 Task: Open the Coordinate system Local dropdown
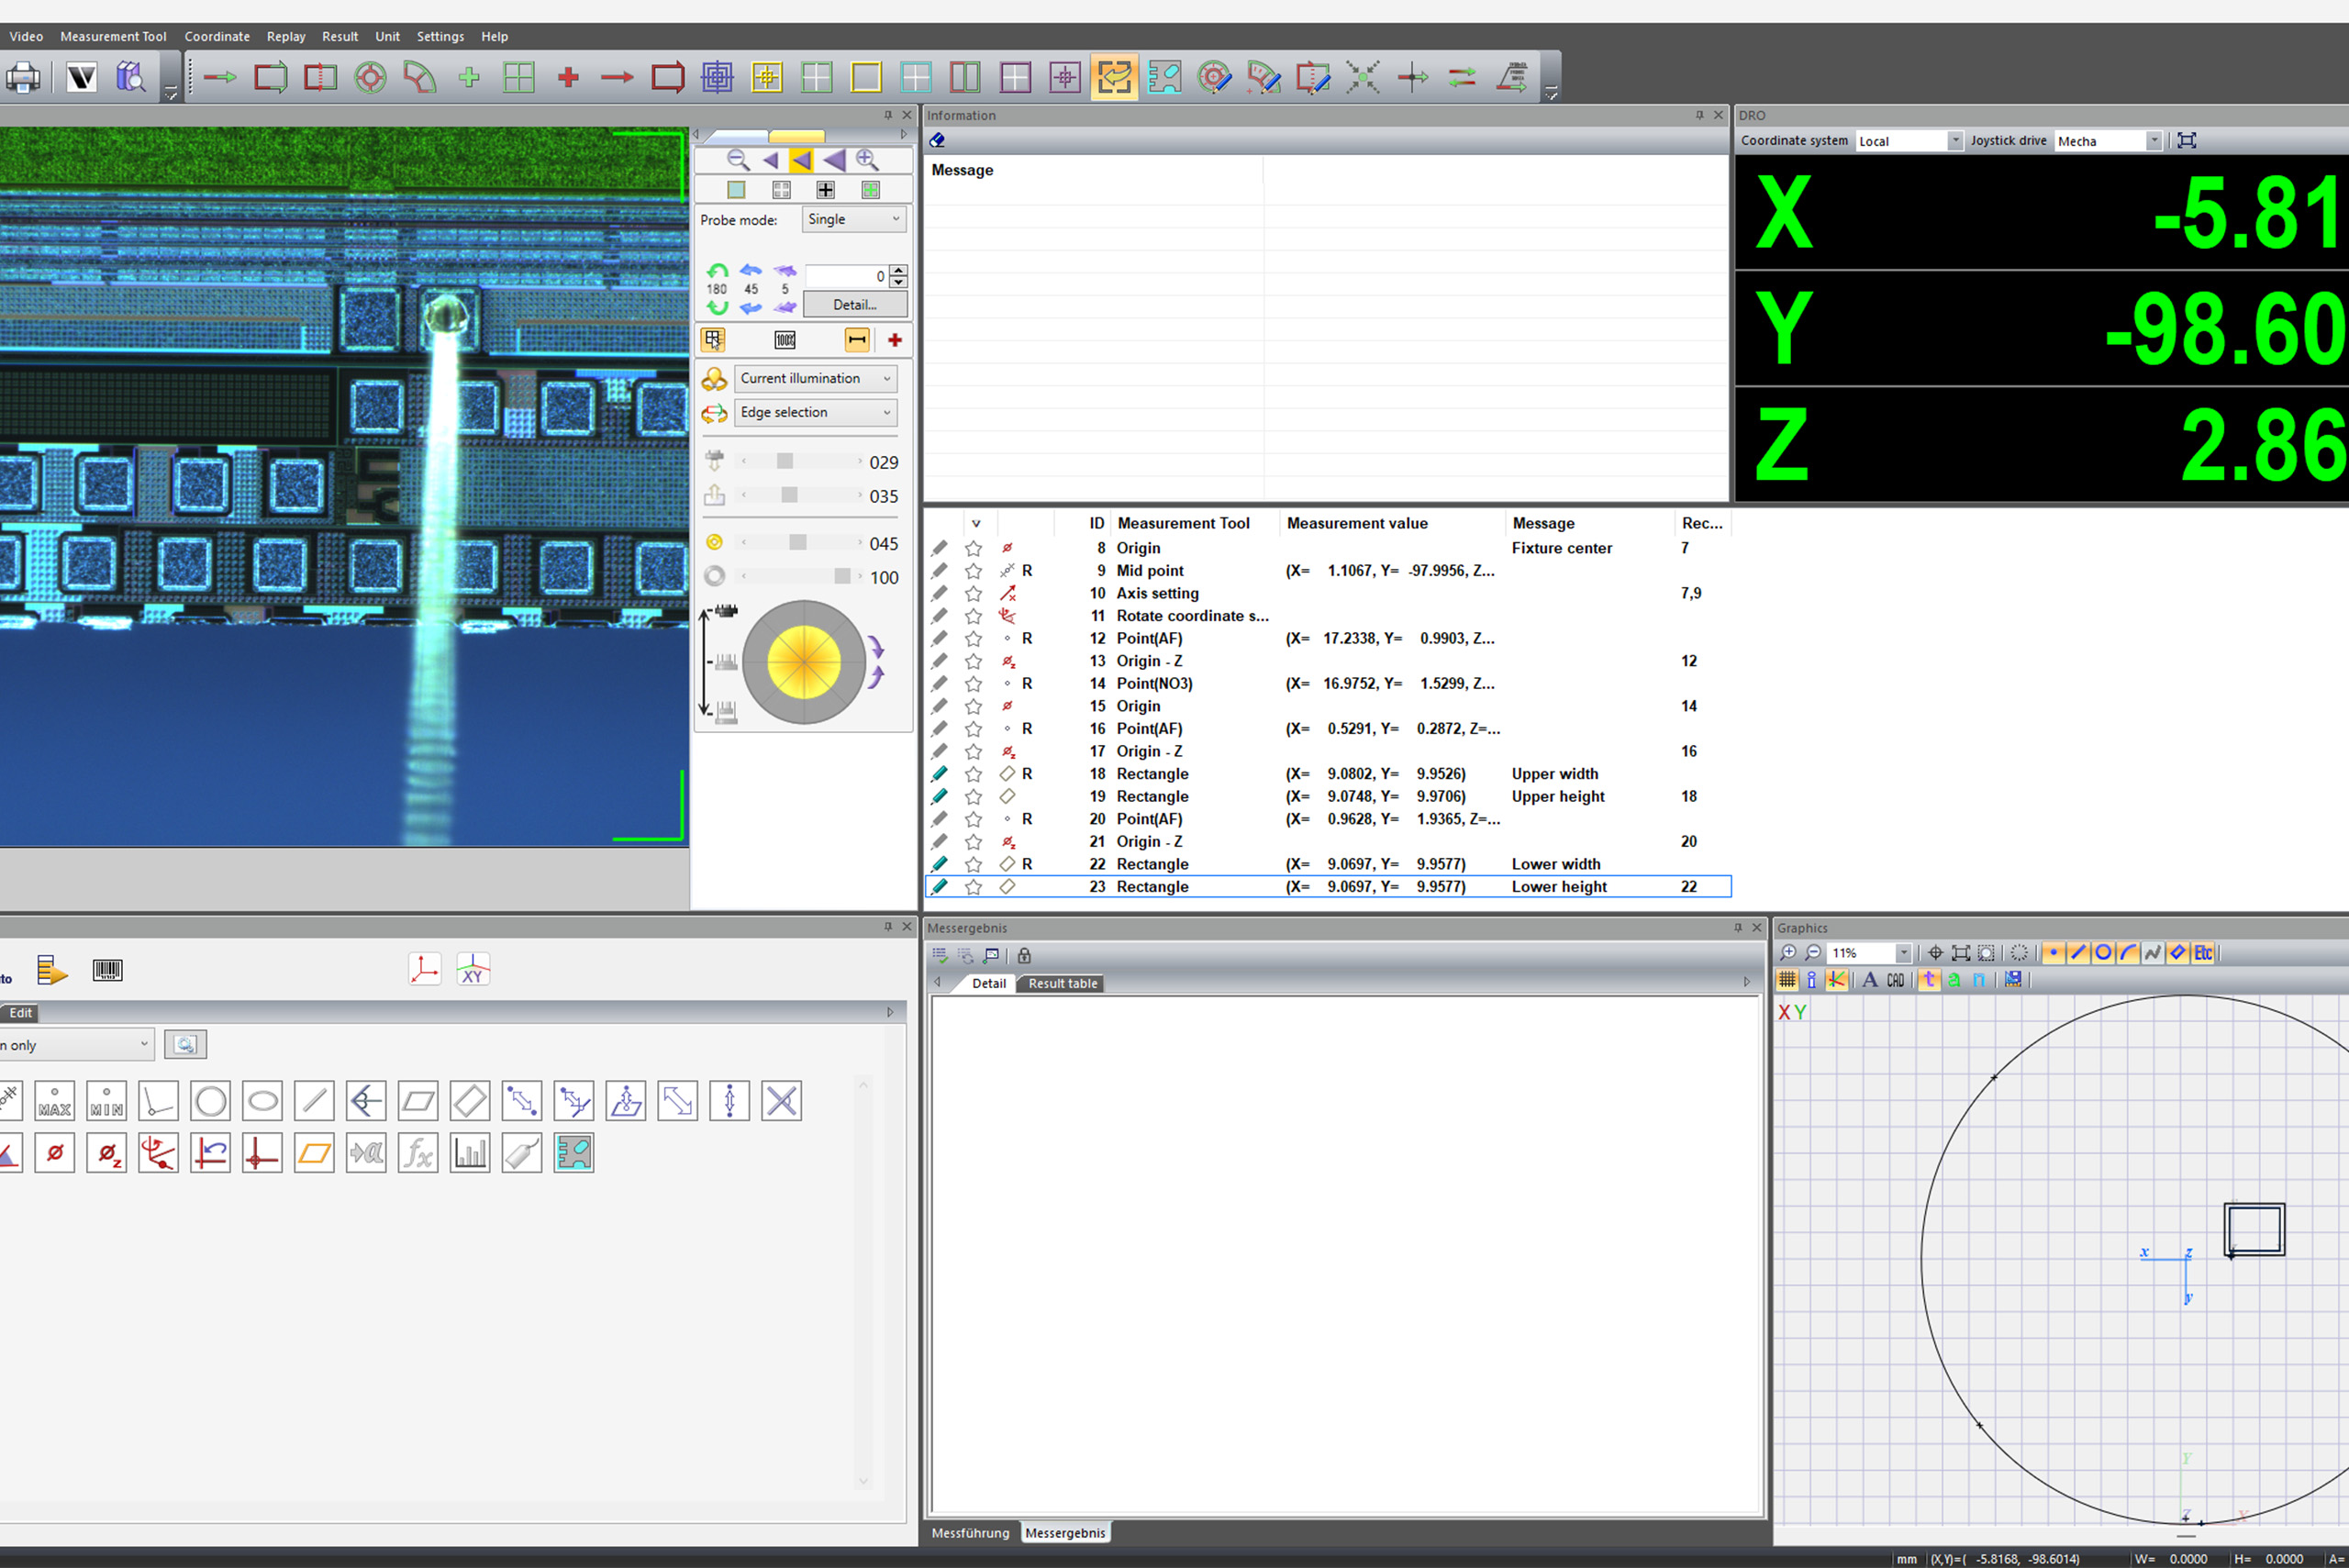1909,141
